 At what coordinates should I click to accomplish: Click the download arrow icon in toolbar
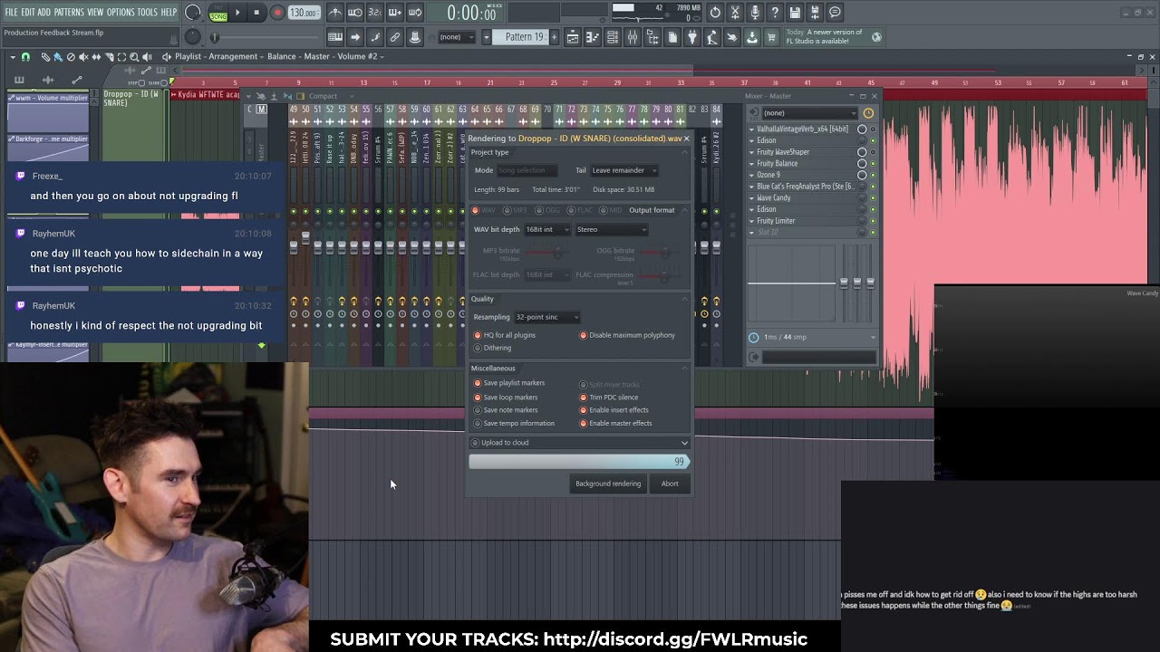pyautogui.click(x=751, y=37)
